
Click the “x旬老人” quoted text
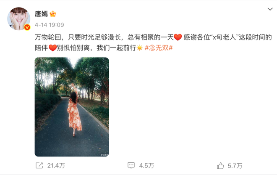coord(225,37)
